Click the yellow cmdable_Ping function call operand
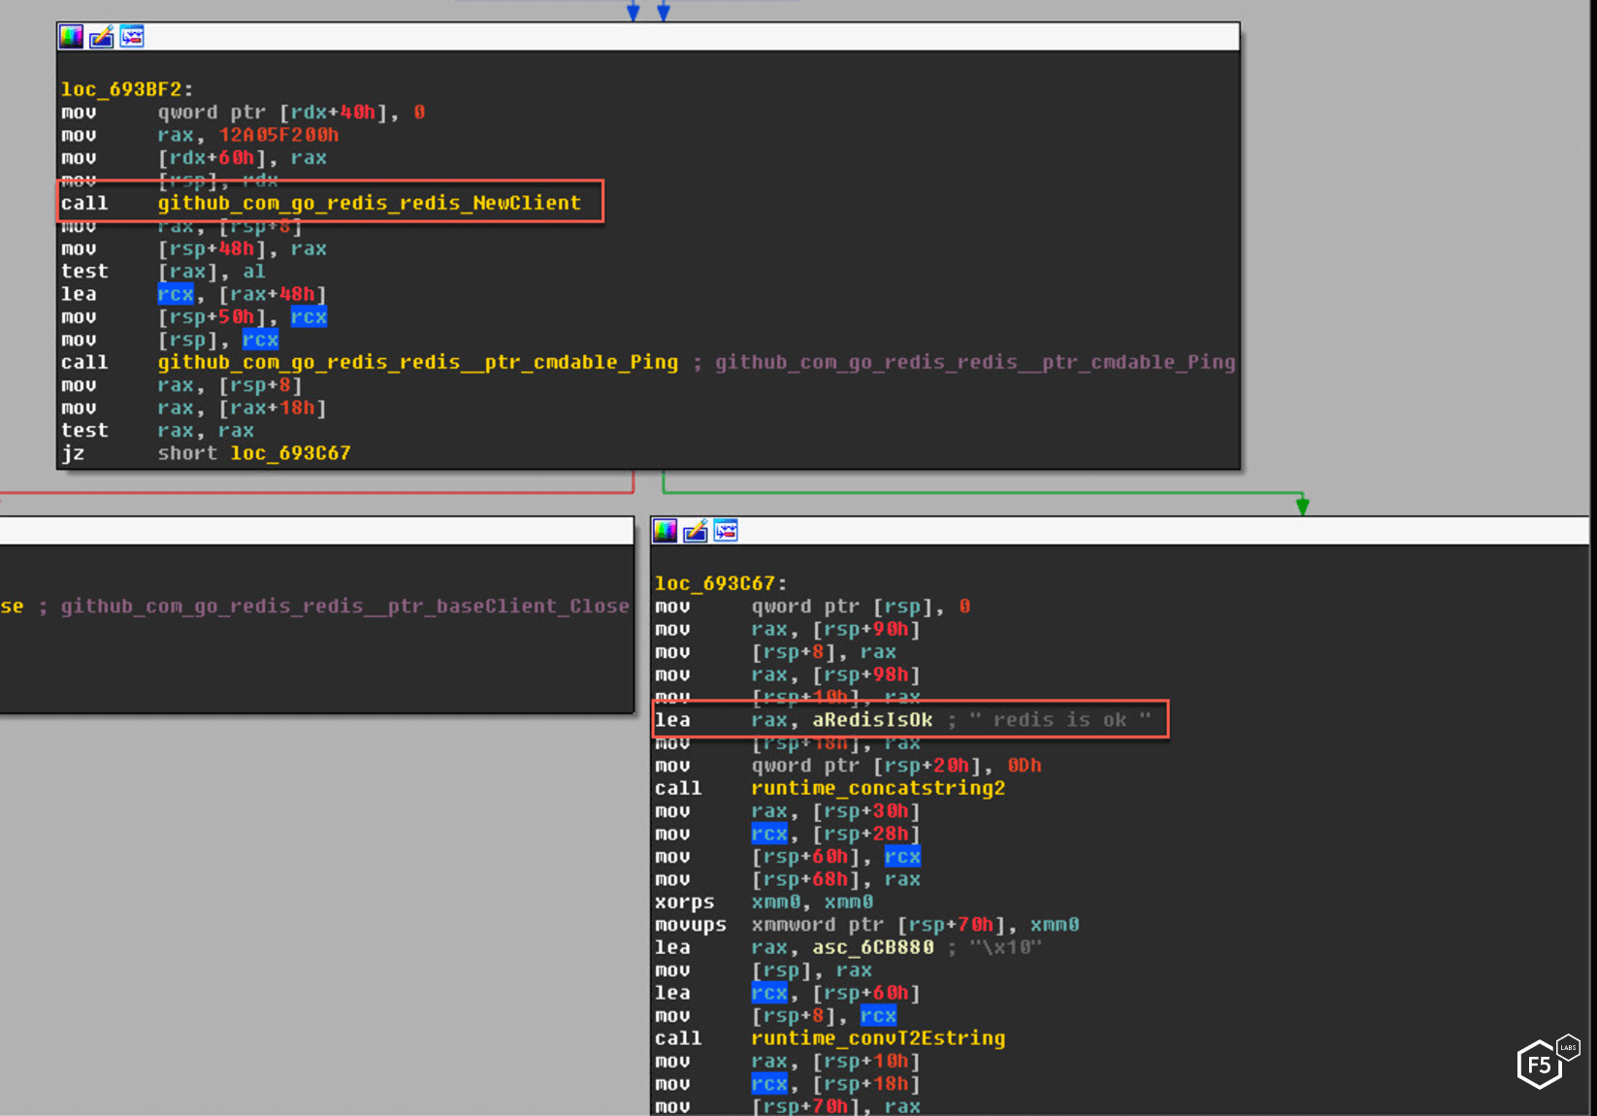The width and height of the screenshot is (1597, 1116). tap(417, 362)
